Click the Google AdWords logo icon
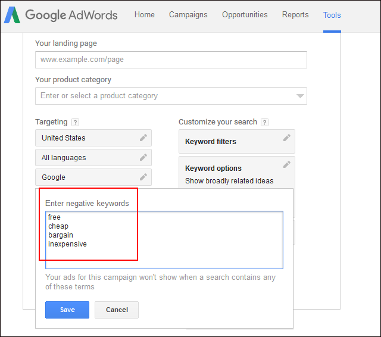 tap(12, 15)
